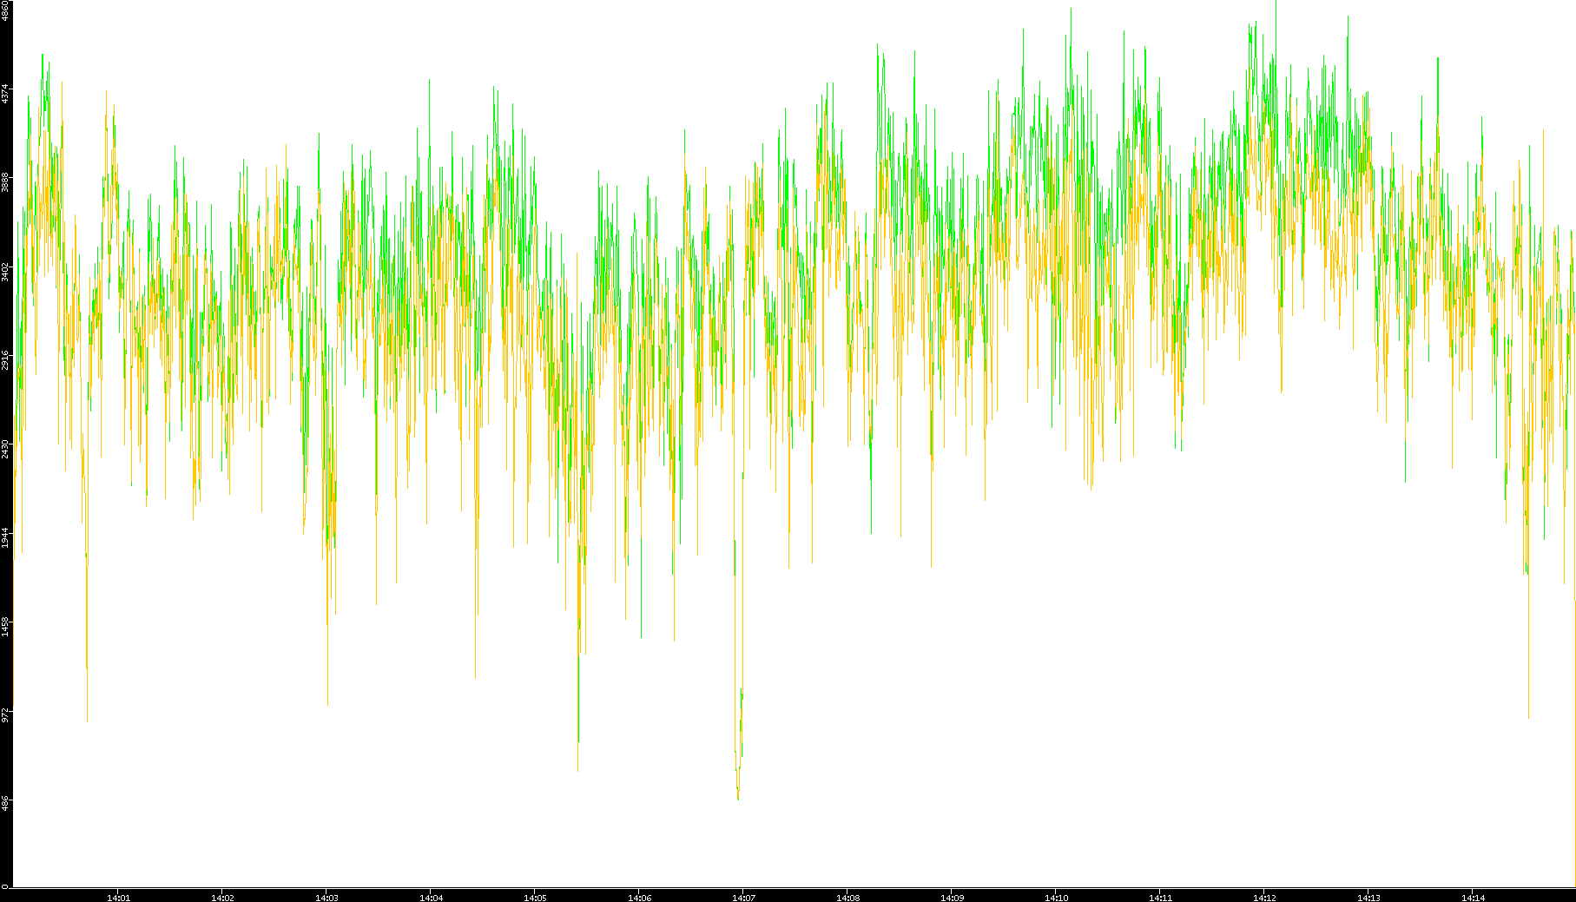This screenshot has height=902, width=1576.
Task: Select the 14:06 time axis label
Action: (639, 898)
